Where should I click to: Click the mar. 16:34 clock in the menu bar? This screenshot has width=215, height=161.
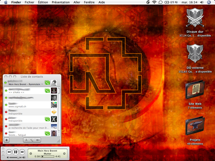coord(189,2)
